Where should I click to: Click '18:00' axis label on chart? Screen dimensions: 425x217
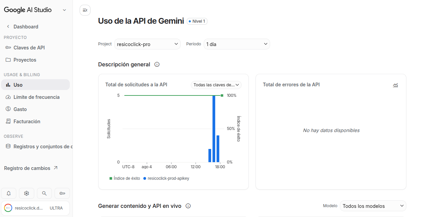click(220, 167)
